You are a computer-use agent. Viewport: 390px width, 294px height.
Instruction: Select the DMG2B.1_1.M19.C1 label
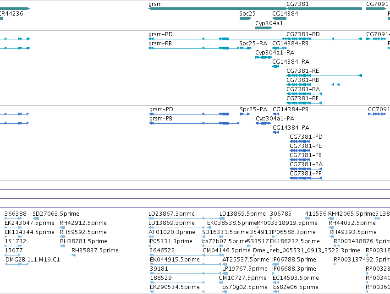pos(33,260)
